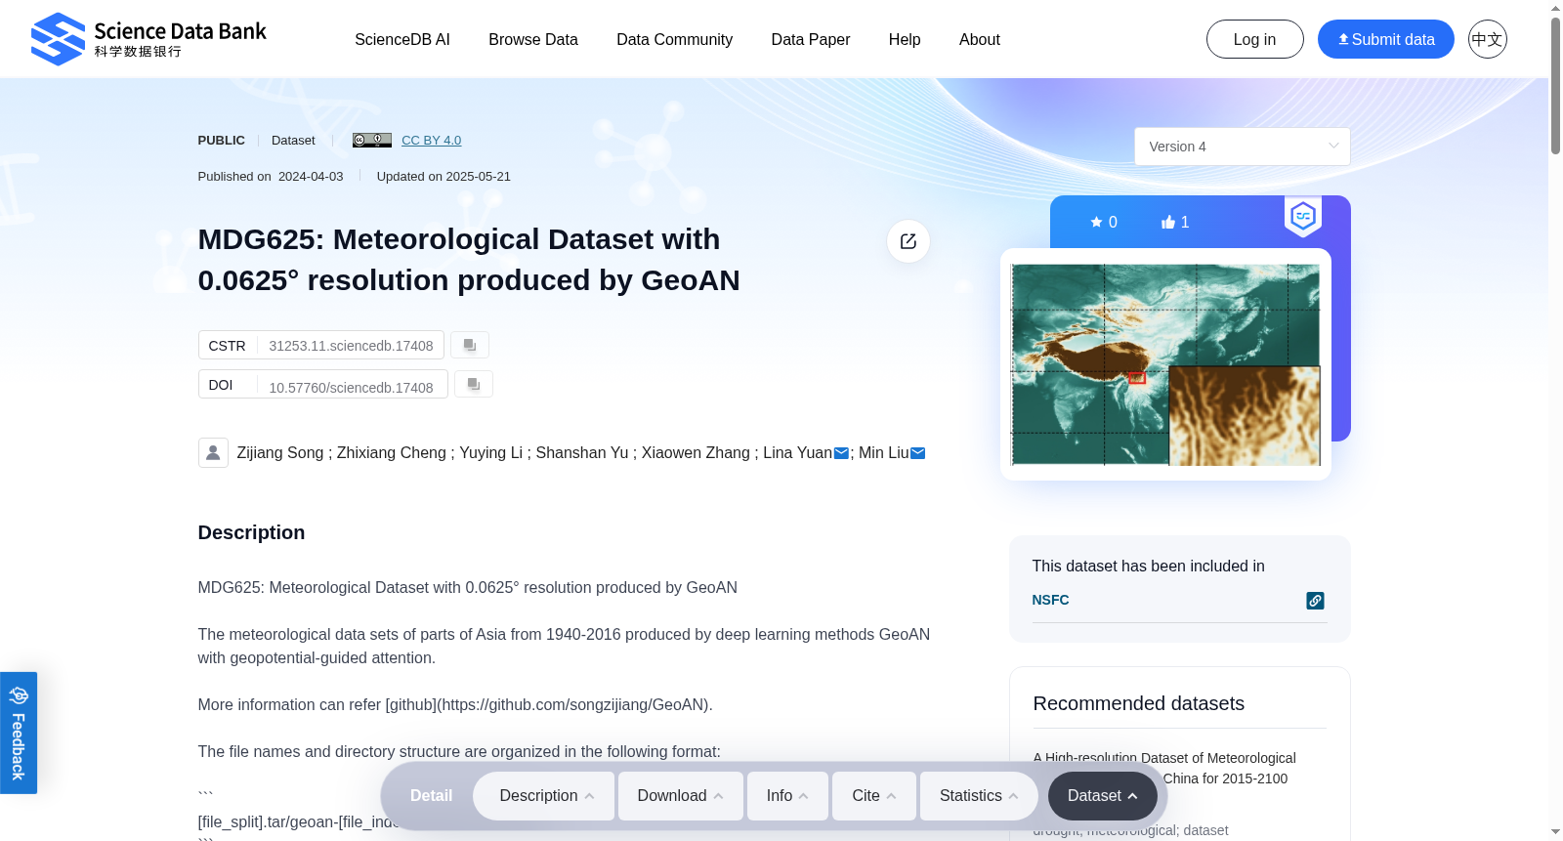
Task: Click author name Yuying Li
Action: coord(491,453)
